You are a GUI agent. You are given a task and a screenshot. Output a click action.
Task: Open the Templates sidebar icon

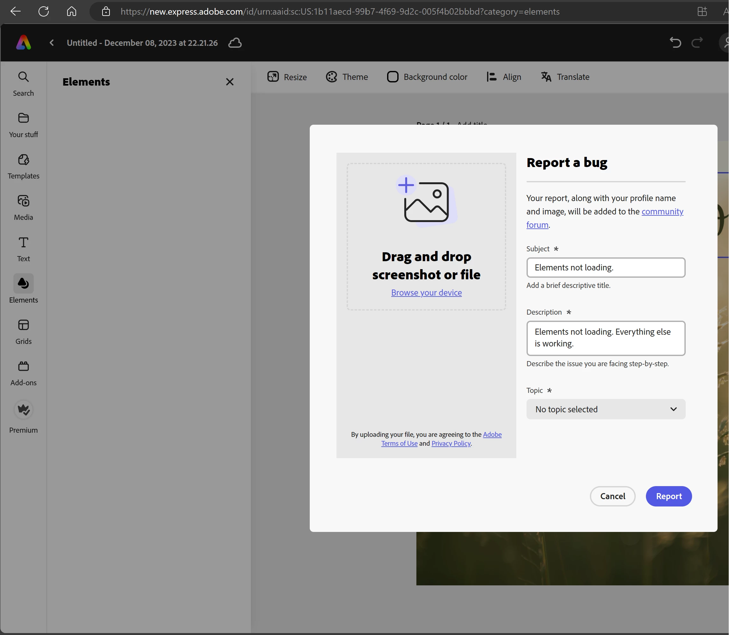pyautogui.click(x=24, y=159)
